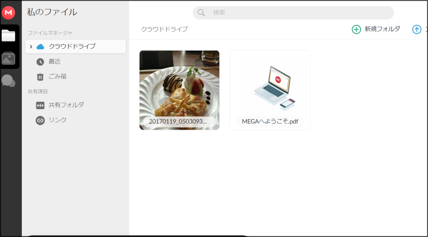
Task: Click the shared folder arrows icon
Action: [40, 105]
